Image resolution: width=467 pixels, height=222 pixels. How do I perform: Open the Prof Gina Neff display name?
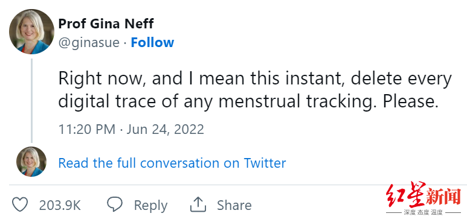coord(106,24)
